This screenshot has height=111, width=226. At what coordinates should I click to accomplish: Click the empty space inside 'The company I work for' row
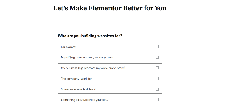(x=123, y=79)
